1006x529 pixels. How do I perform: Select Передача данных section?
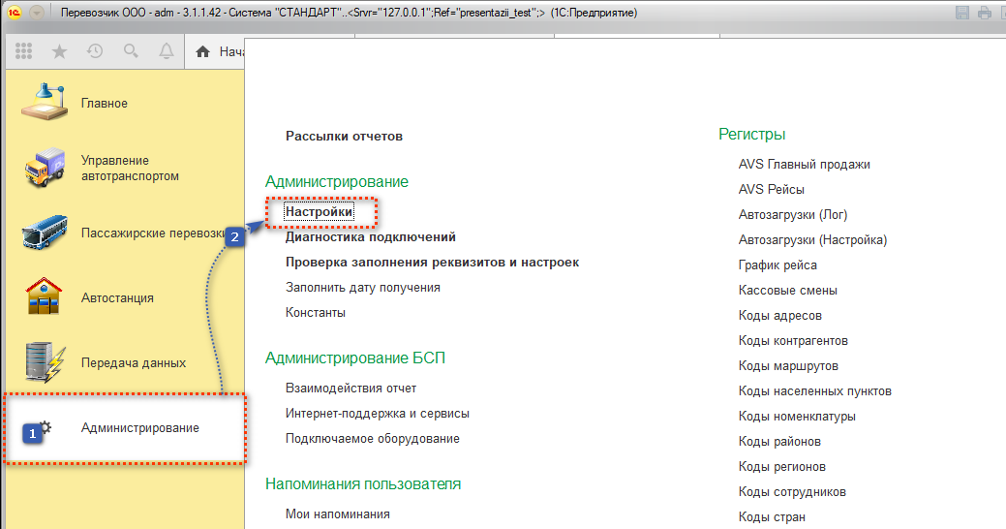133,363
